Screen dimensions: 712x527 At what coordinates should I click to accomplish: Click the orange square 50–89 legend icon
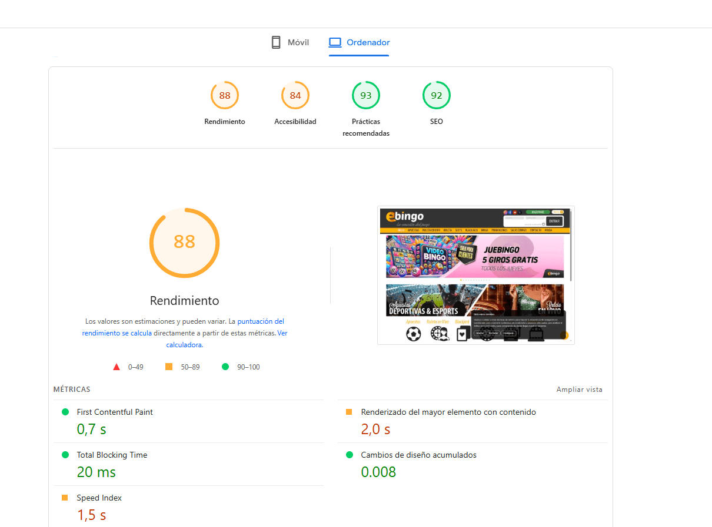(x=169, y=367)
